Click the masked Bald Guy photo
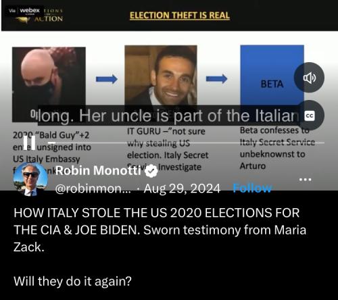Image resolution: width=338 pixels, height=300 pixels. click(49, 84)
